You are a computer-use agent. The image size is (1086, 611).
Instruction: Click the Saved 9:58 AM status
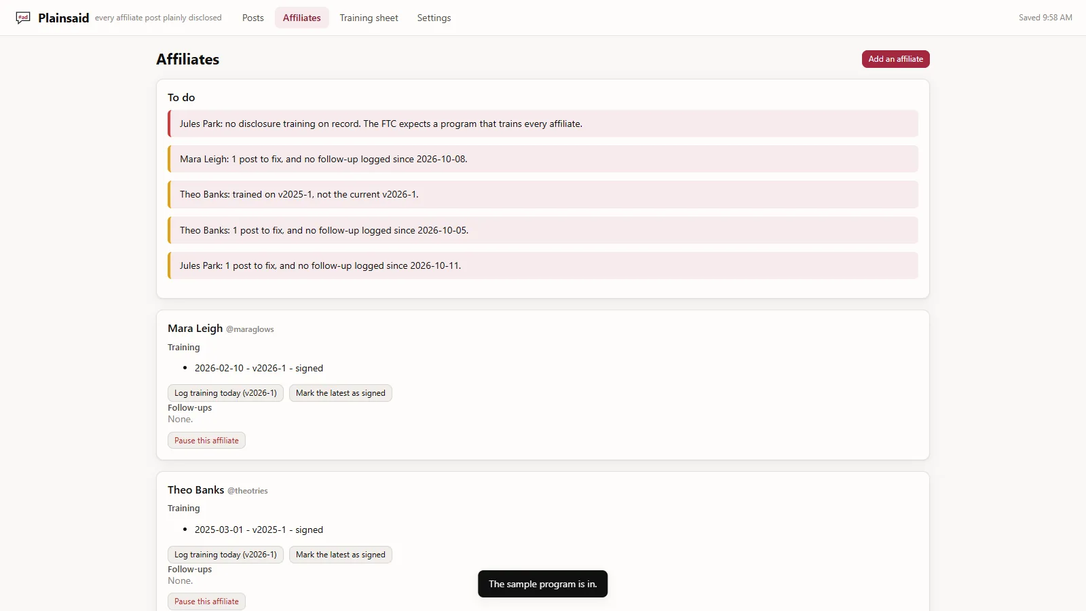click(1045, 18)
